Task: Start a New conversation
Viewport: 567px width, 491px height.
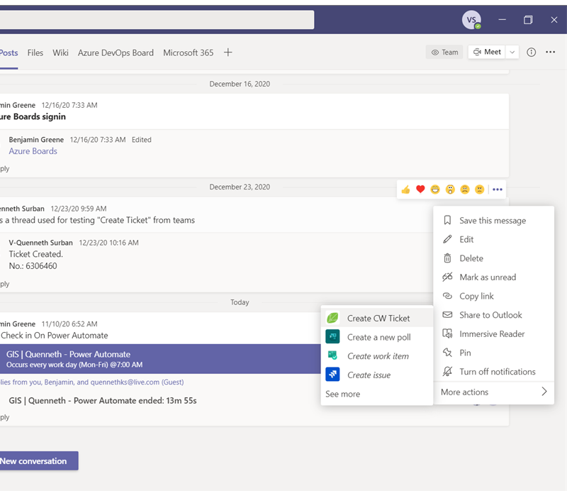Action: (33, 460)
